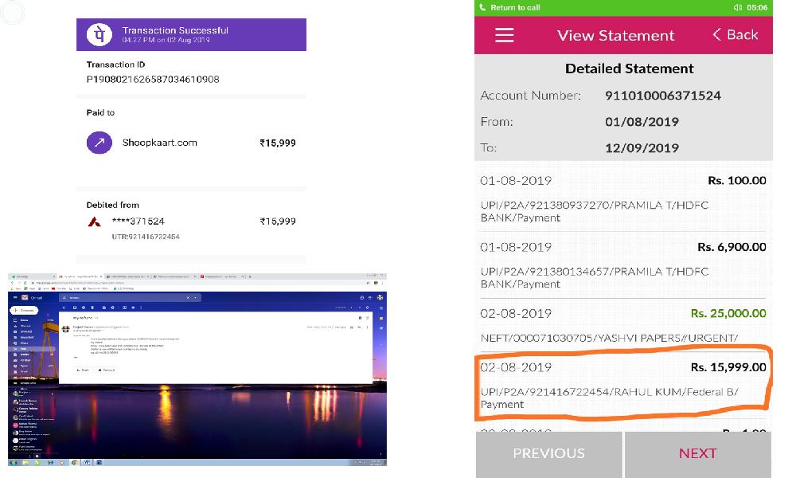Click the purple arrow icon beside Shoopkaart.com
Screen dimensions: 796x478
[99, 143]
